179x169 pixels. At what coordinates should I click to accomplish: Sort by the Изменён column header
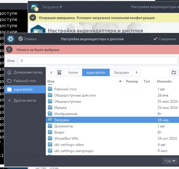[164, 81]
